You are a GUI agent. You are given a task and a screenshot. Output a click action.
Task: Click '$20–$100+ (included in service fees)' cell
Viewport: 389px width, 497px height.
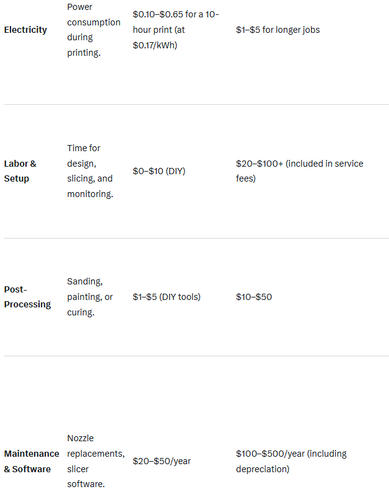click(299, 171)
